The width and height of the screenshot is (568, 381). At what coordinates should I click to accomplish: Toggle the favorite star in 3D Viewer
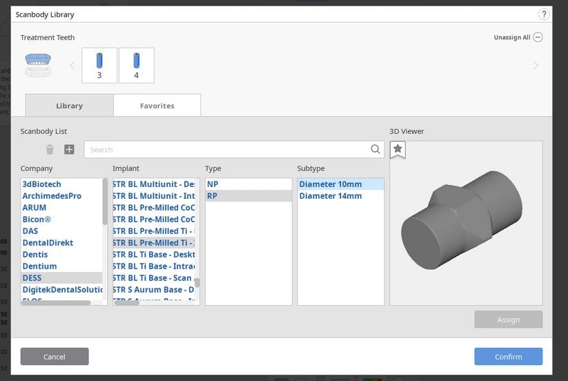[398, 149]
